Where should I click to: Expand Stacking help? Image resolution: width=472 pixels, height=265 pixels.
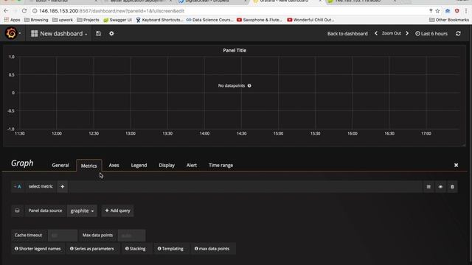[135, 249]
